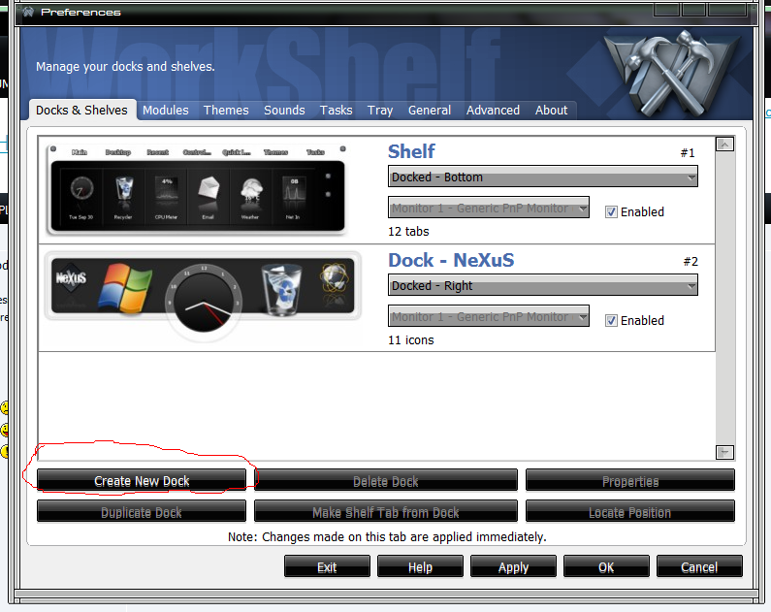Open the Docked - Right position dropdown

[542, 286]
